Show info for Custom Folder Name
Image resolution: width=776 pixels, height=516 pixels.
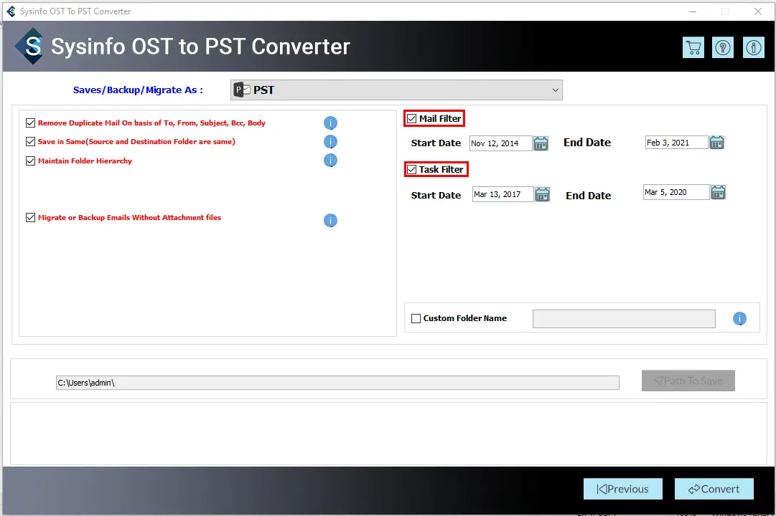pyautogui.click(x=739, y=319)
